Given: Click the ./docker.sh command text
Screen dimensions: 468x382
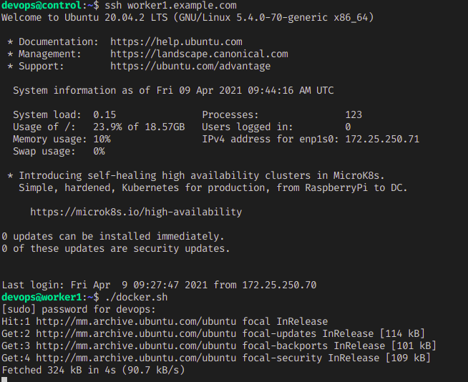Looking at the screenshot, I should click(x=137, y=298).
